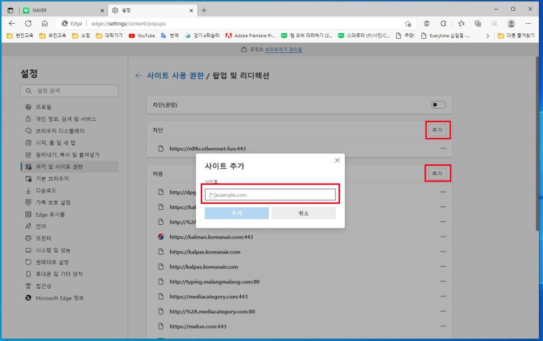This screenshot has height=341, width=543.
Task: Click 취소 in the 사이트 추가 dialog
Action: point(303,213)
